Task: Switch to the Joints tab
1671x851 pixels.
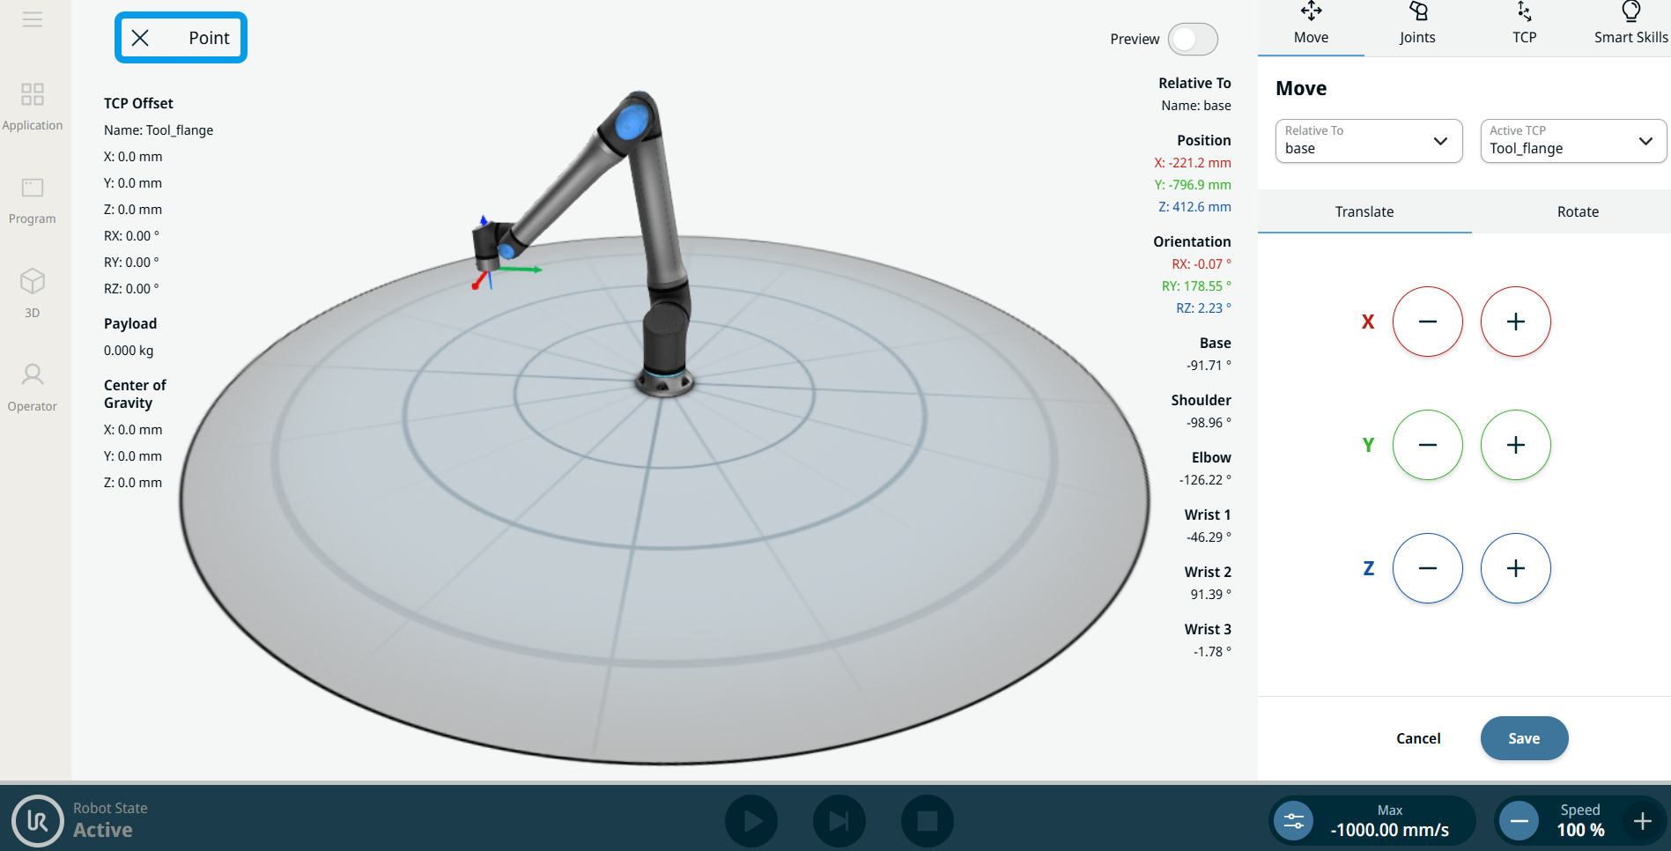Action: (1417, 25)
